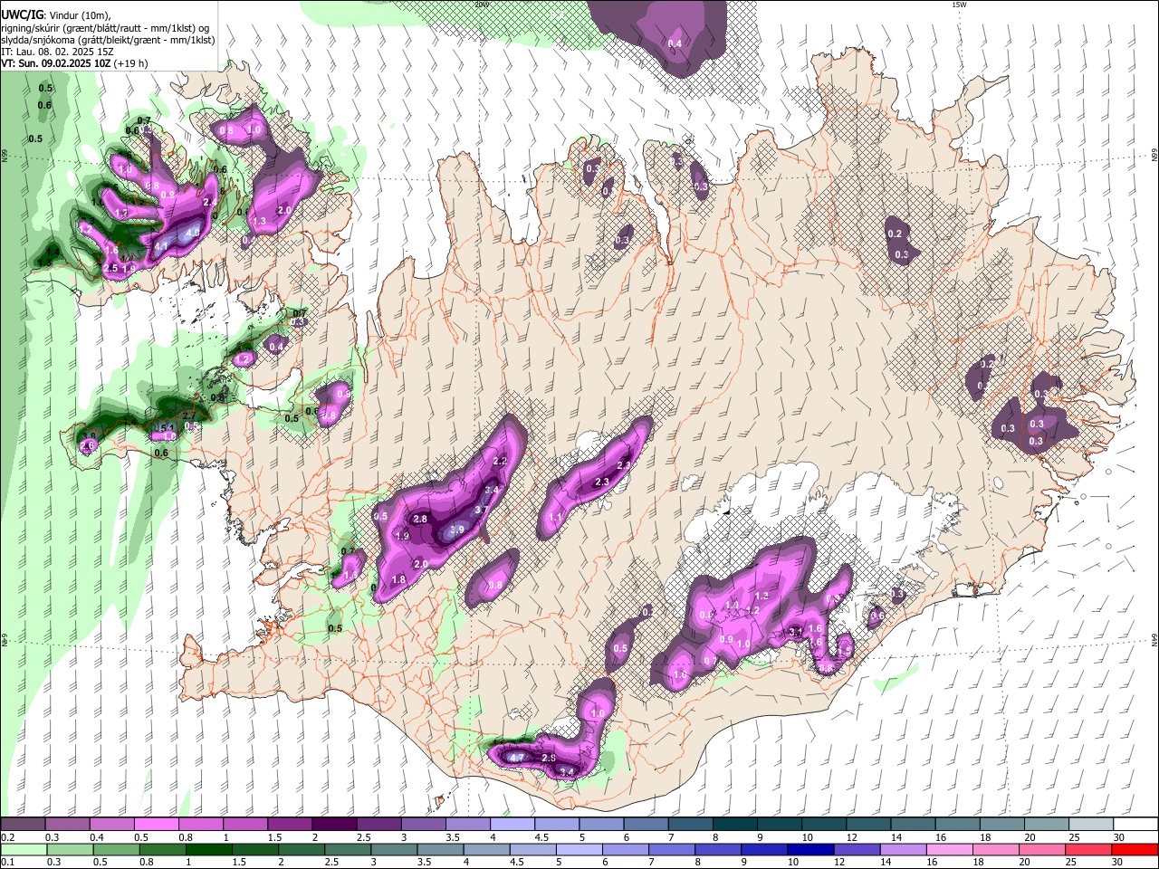Click the 4.7 value on the south coast

[516, 758]
